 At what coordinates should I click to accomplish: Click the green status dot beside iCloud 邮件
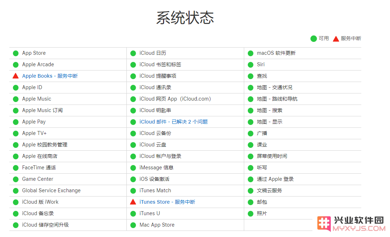coord(133,122)
